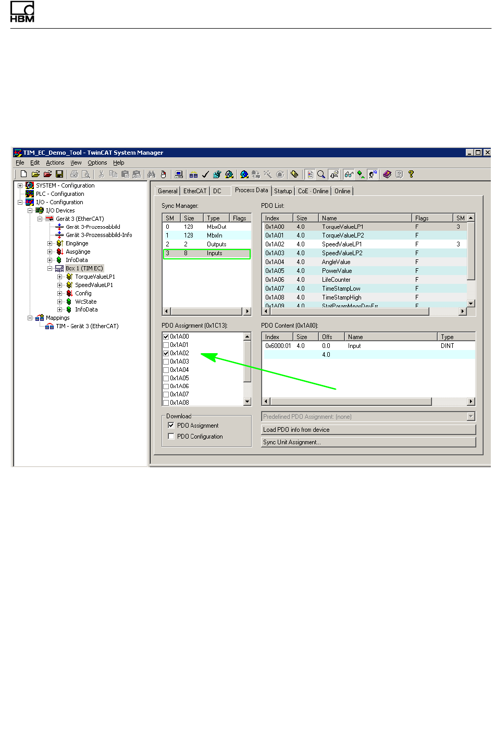Click the Sync Unit Assignment button
Screen dimensions: 495x736
pos(368,442)
